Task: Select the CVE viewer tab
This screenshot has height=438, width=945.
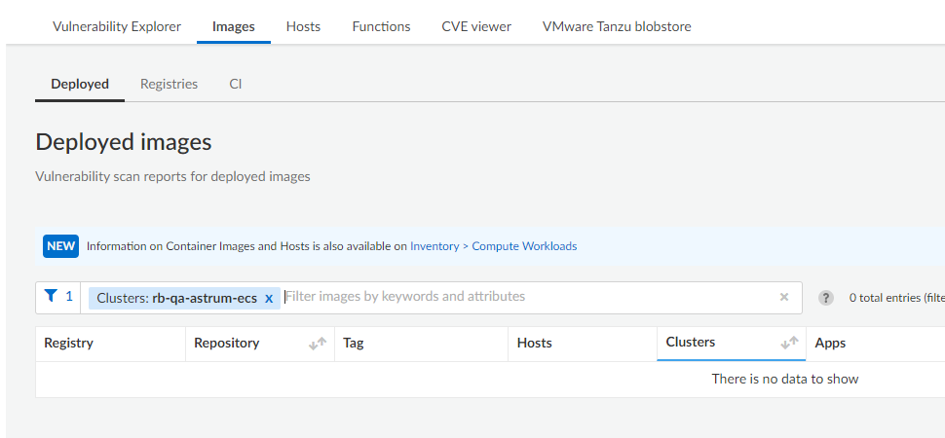Action: point(476,26)
